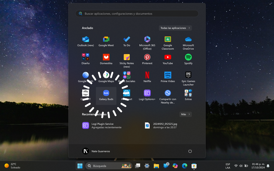The image size is (274, 171).
Task: Launch Spotify
Action: (x=188, y=59)
